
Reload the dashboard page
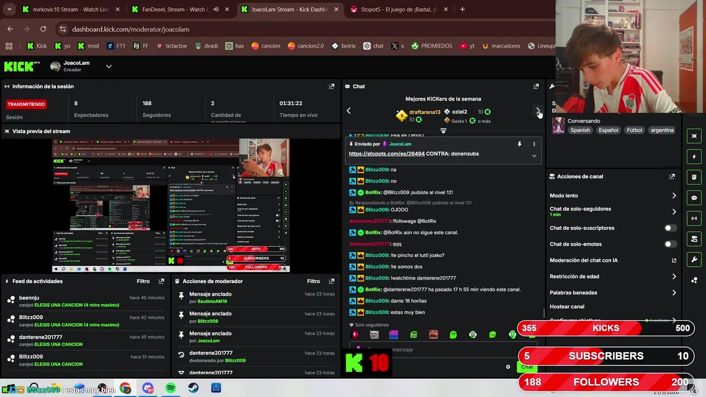tap(43, 29)
